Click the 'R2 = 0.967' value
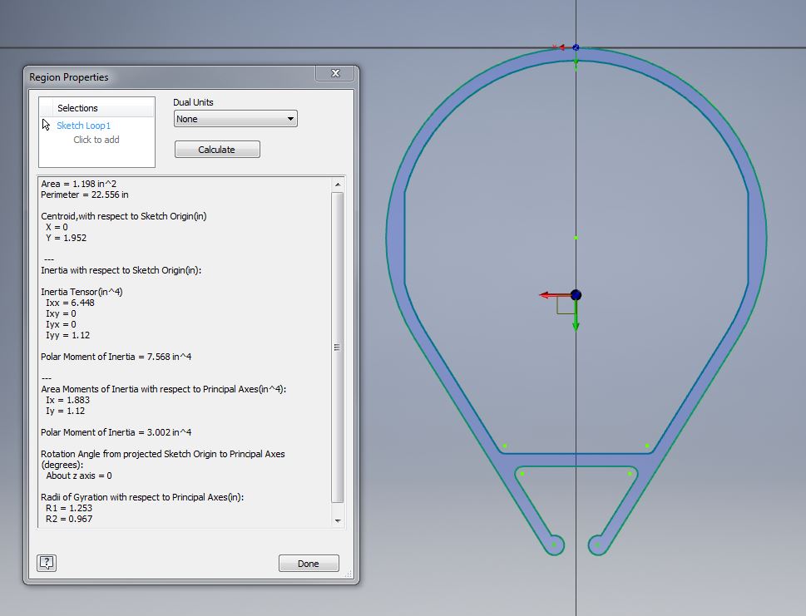This screenshot has width=806, height=616. (69, 519)
